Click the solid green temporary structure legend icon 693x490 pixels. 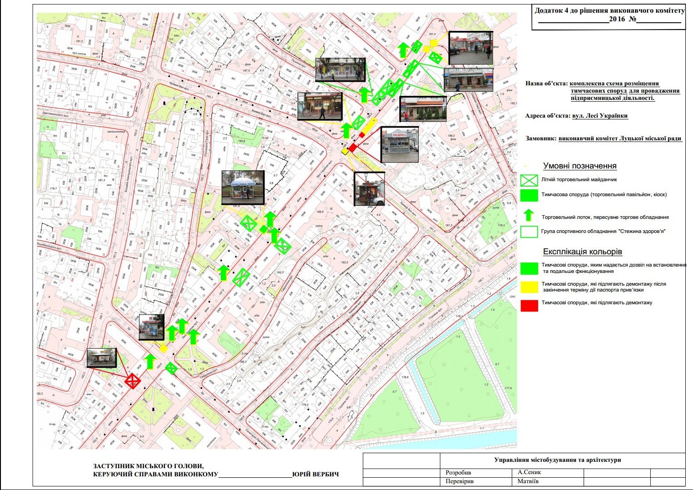coord(529,195)
